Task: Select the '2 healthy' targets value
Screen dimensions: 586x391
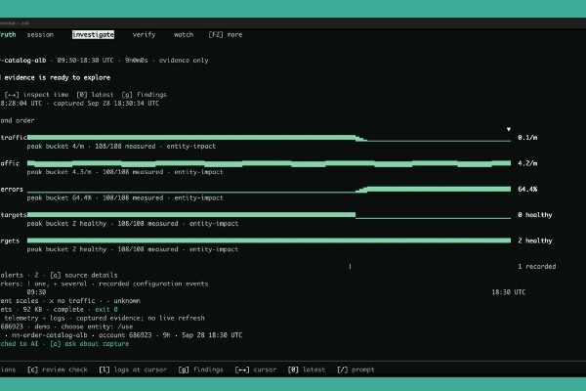Action: (535, 240)
